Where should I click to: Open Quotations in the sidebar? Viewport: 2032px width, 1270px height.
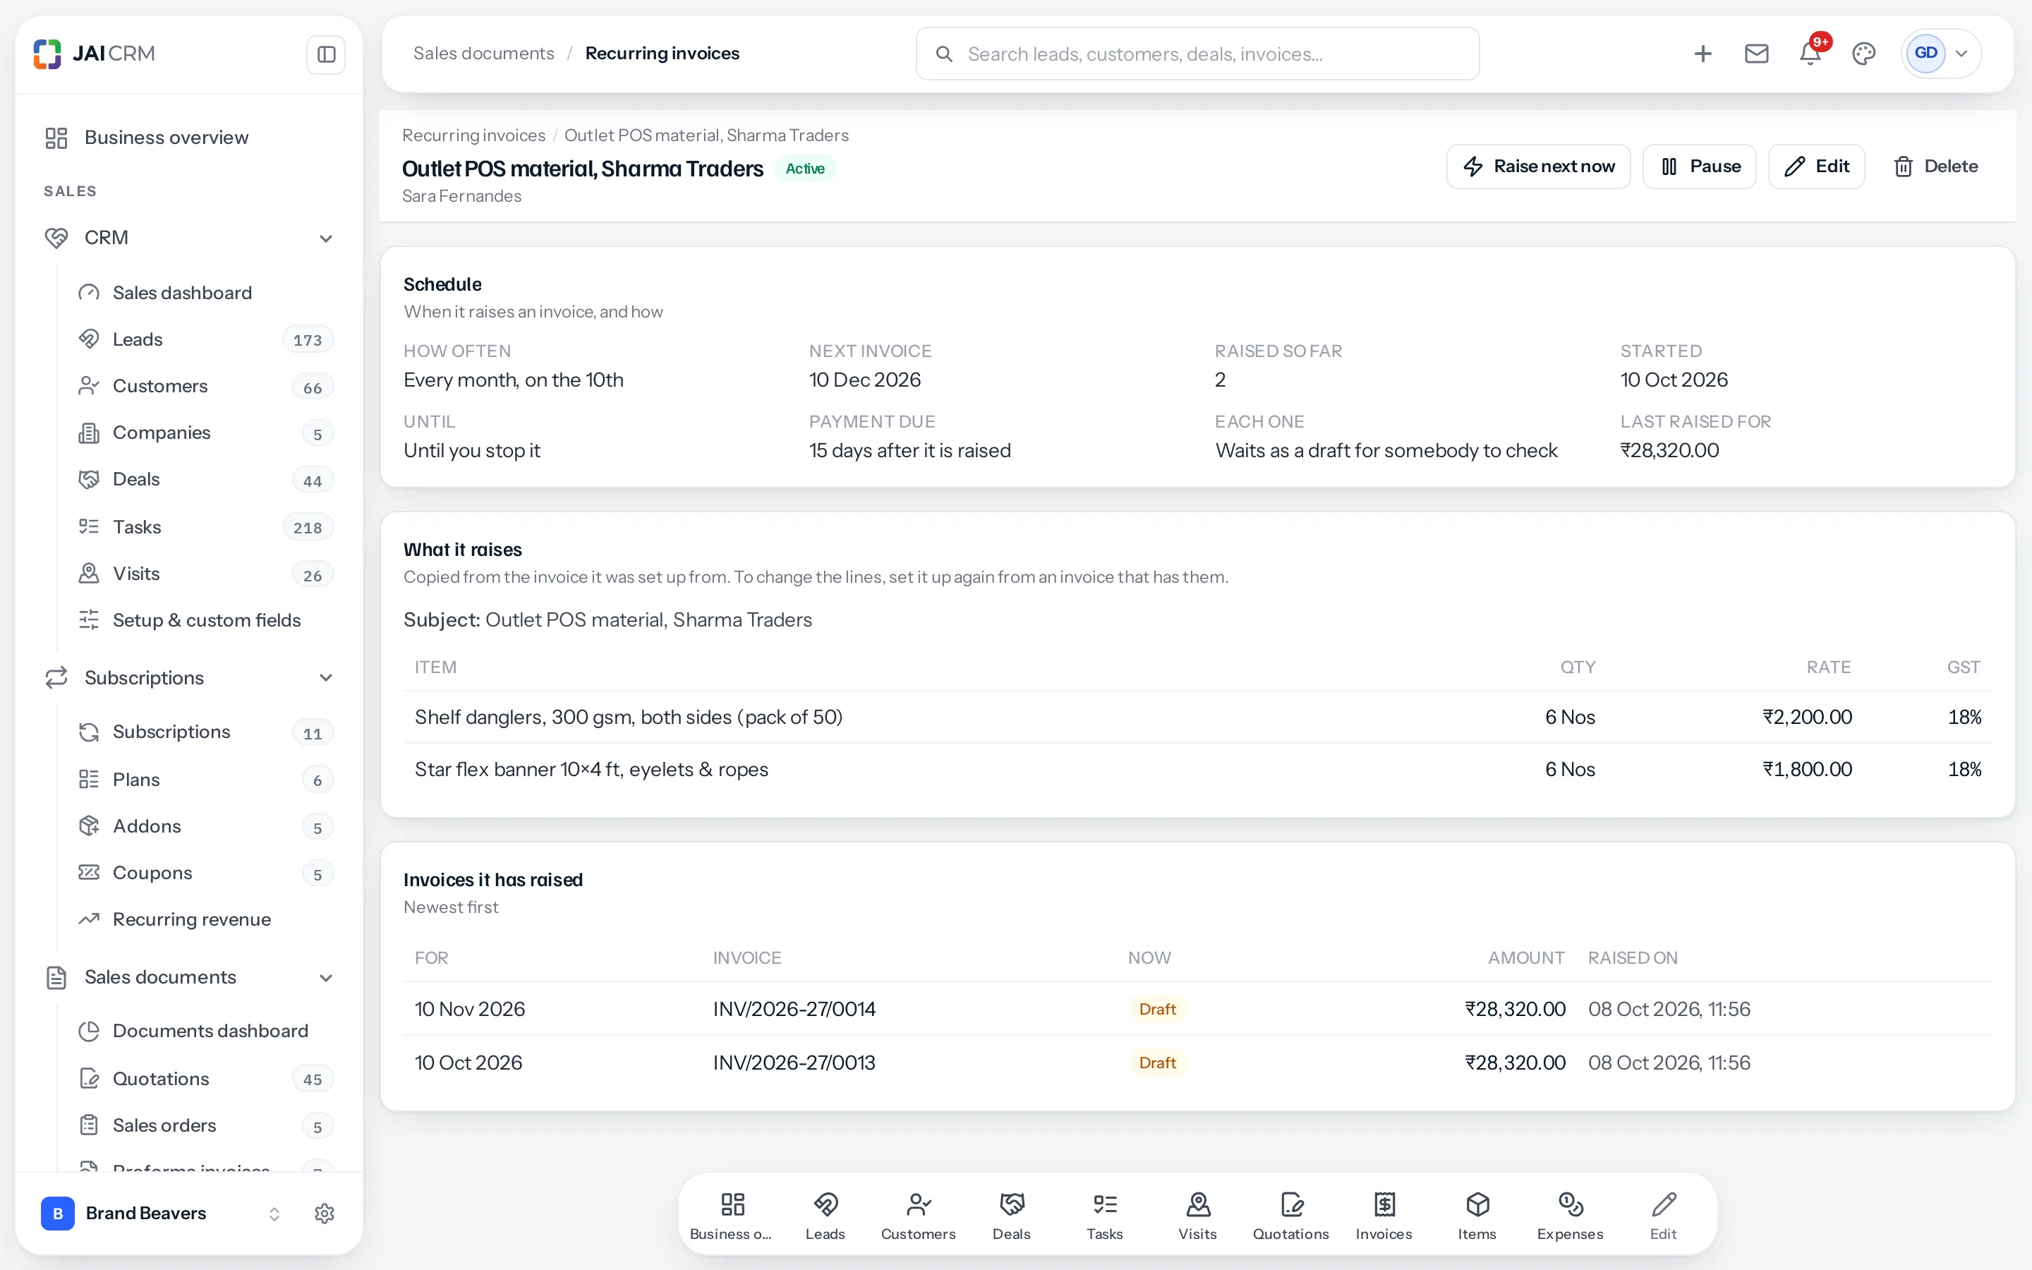pos(206,1079)
